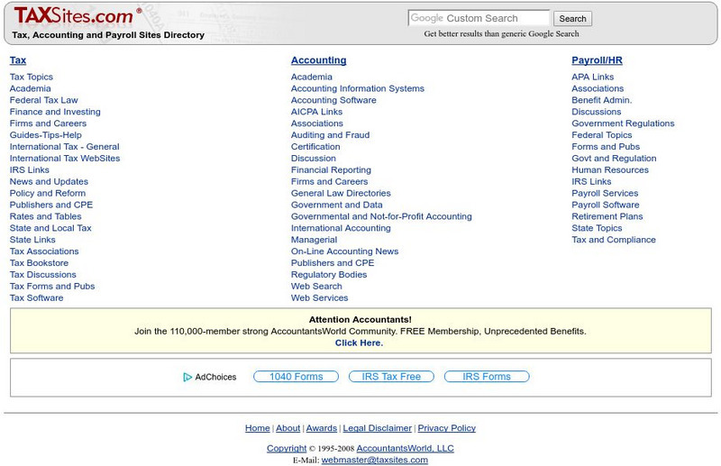Viewport: 721px width, 466px height.
Task: Open the Tax Bookstore link
Action: click(x=39, y=263)
